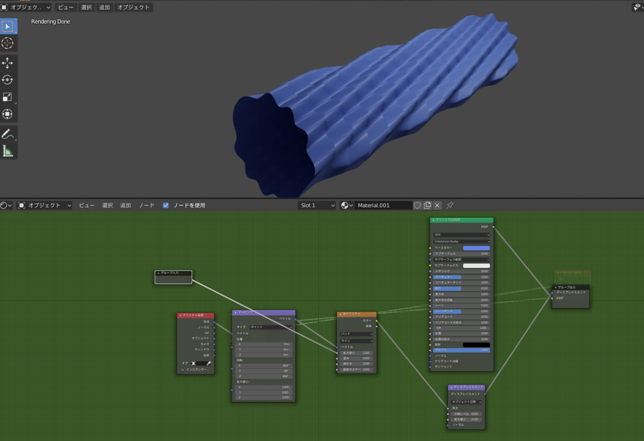Viewport: 644px width, 441px height.
Task: Select the 3D Cursor tool
Action: 8,43
